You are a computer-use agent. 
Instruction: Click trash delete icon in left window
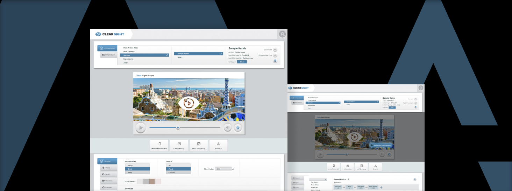pos(275,61)
